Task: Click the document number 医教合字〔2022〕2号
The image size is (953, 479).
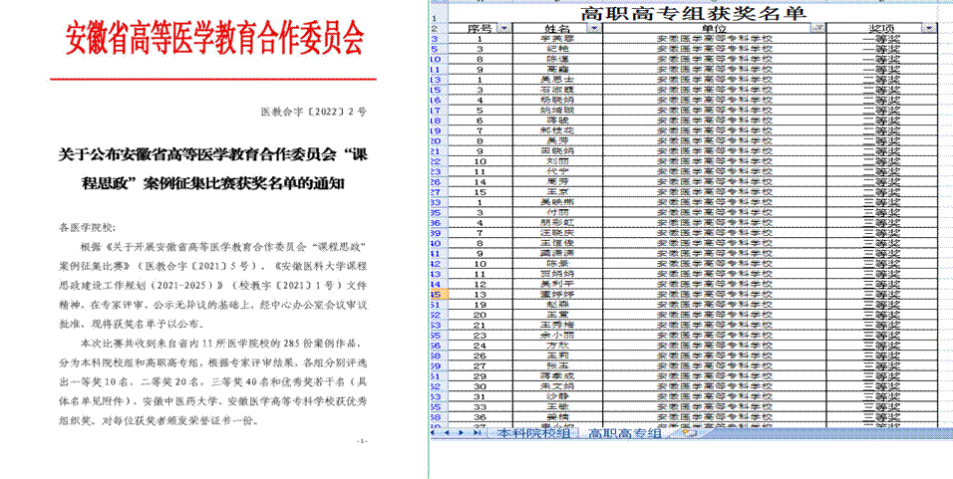Action: [x=313, y=115]
